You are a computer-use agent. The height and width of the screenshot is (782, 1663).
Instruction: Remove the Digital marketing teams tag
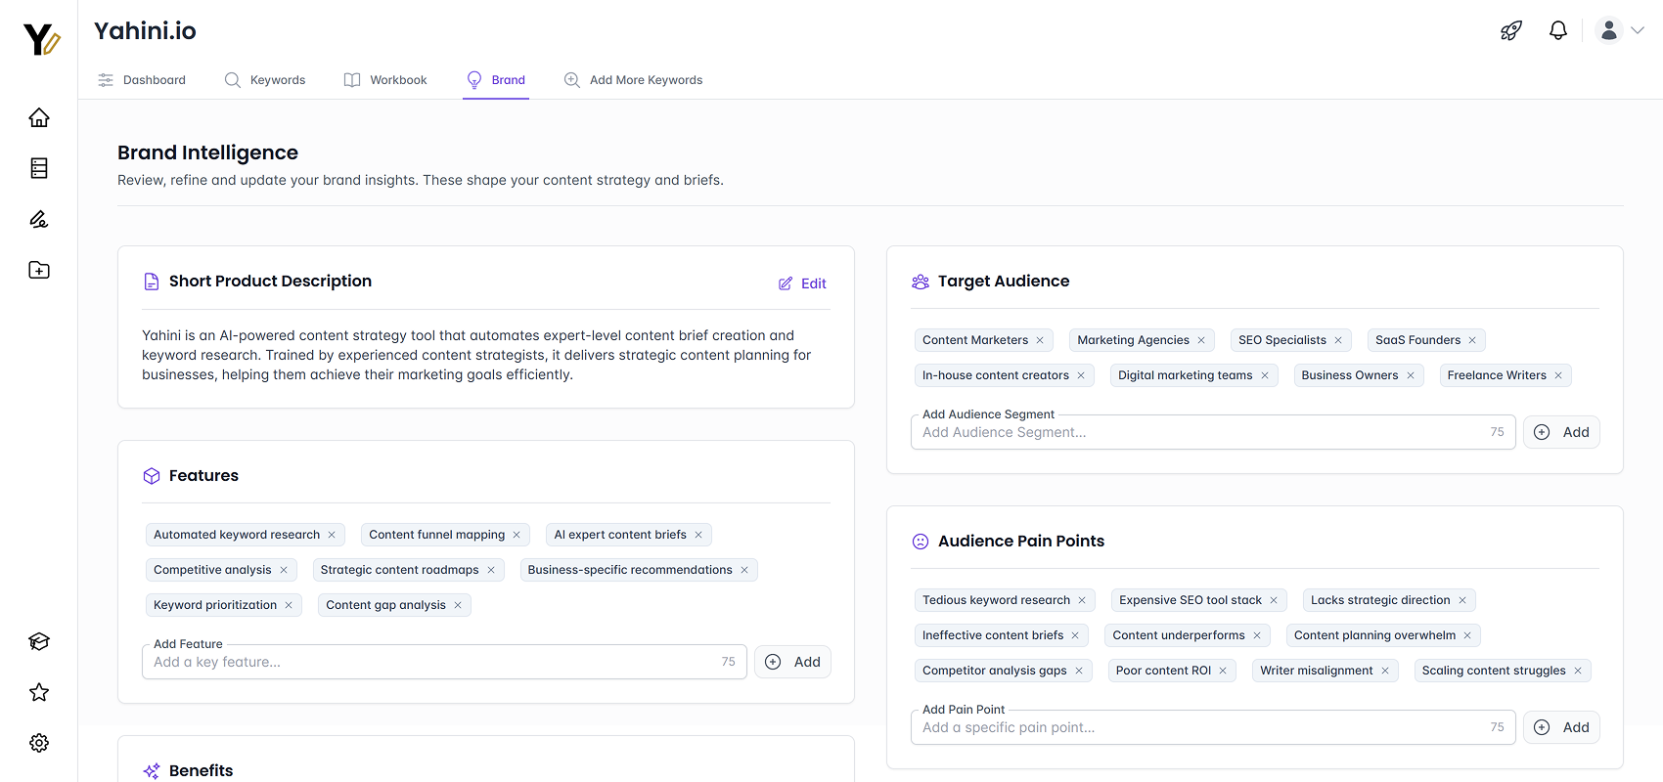click(1265, 375)
